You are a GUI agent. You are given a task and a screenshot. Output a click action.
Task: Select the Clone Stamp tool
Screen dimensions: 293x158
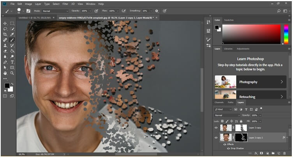[5, 46]
